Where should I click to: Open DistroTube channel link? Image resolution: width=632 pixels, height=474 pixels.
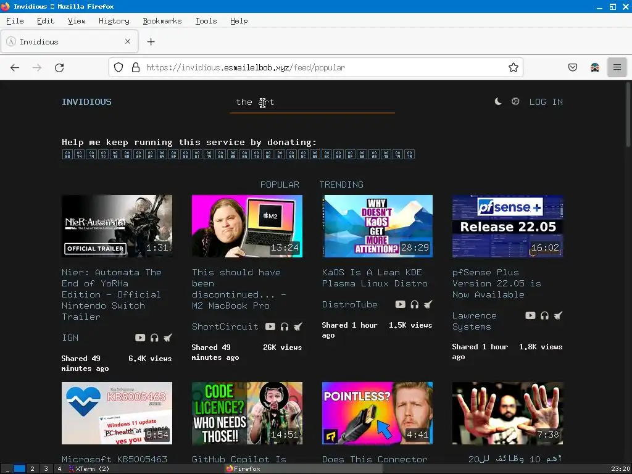click(x=349, y=304)
